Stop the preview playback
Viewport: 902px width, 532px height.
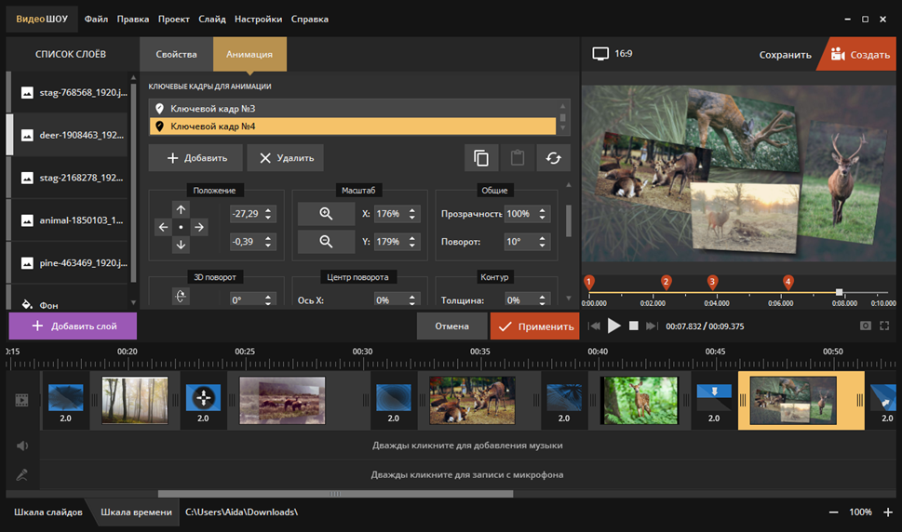(633, 326)
